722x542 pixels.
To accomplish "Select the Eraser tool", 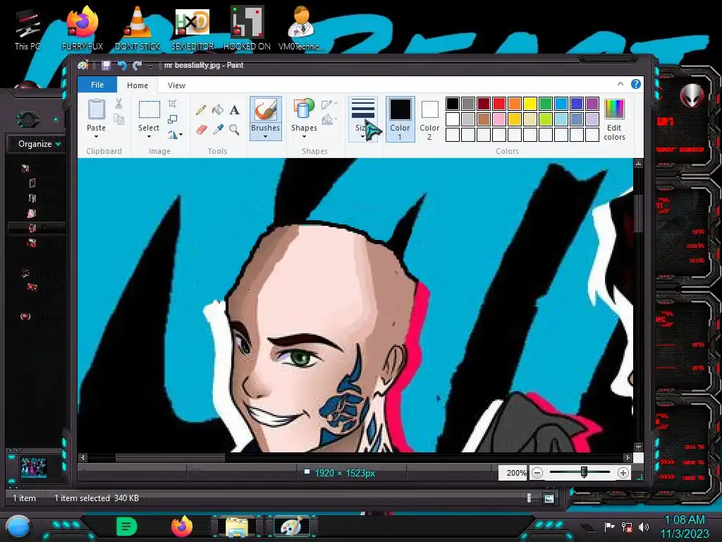I will (x=201, y=130).
